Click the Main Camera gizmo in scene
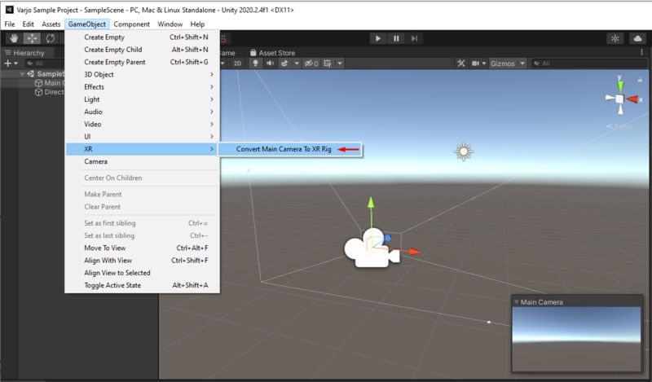 coord(372,248)
